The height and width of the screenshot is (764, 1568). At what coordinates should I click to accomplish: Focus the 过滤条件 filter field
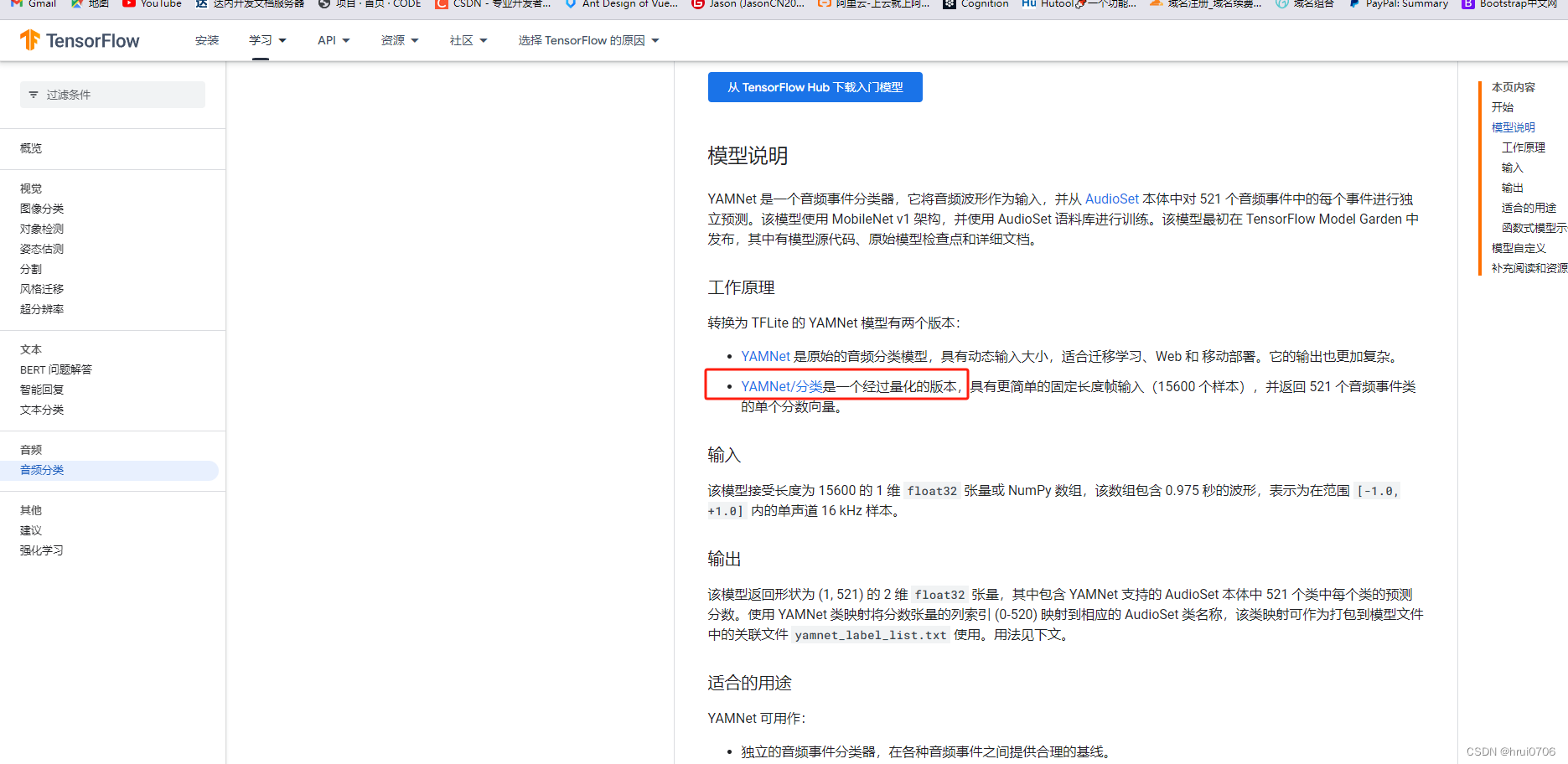click(x=112, y=95)
